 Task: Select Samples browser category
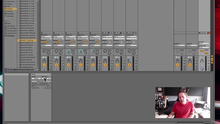click(11, 9)
